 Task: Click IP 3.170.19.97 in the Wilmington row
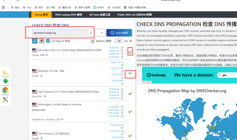114,107
